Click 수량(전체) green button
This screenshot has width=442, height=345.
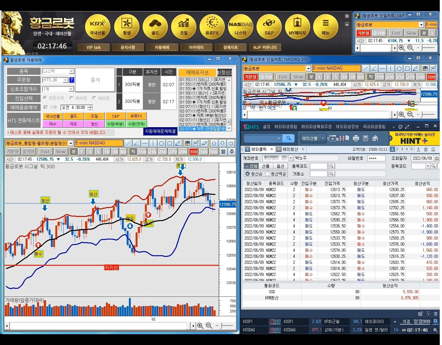coord(137,124)
